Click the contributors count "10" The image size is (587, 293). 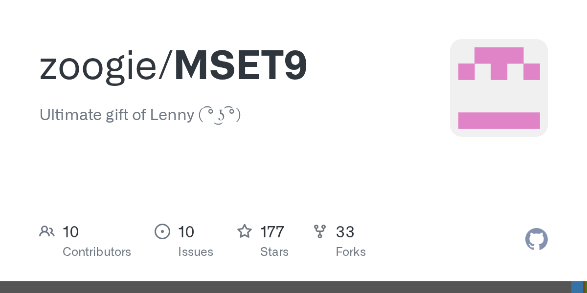point(71,231)
